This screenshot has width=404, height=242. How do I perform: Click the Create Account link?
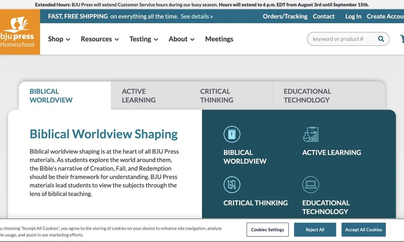(385, 17)
